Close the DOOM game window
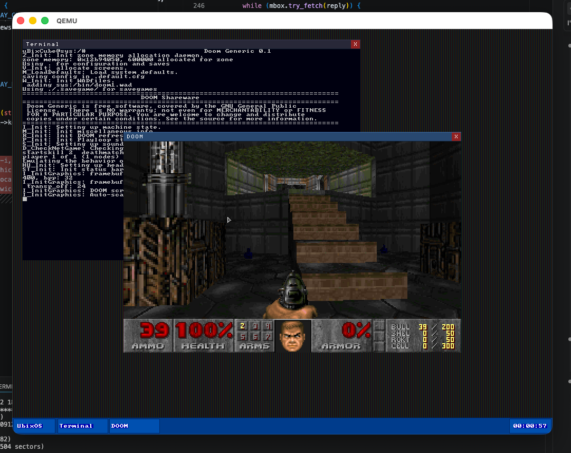The height and width of the screenshot is (453, 571). [456, 136]
